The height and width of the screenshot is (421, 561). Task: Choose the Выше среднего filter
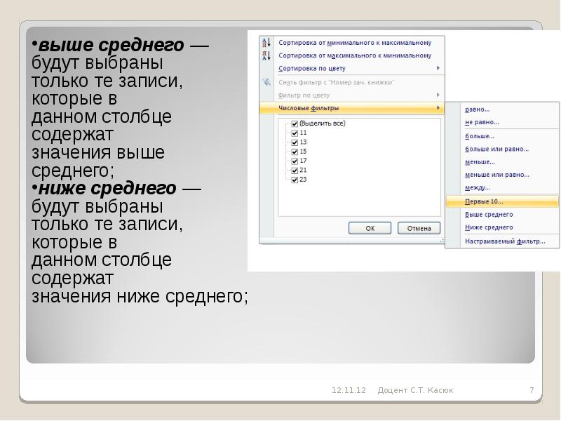(489, 215)
